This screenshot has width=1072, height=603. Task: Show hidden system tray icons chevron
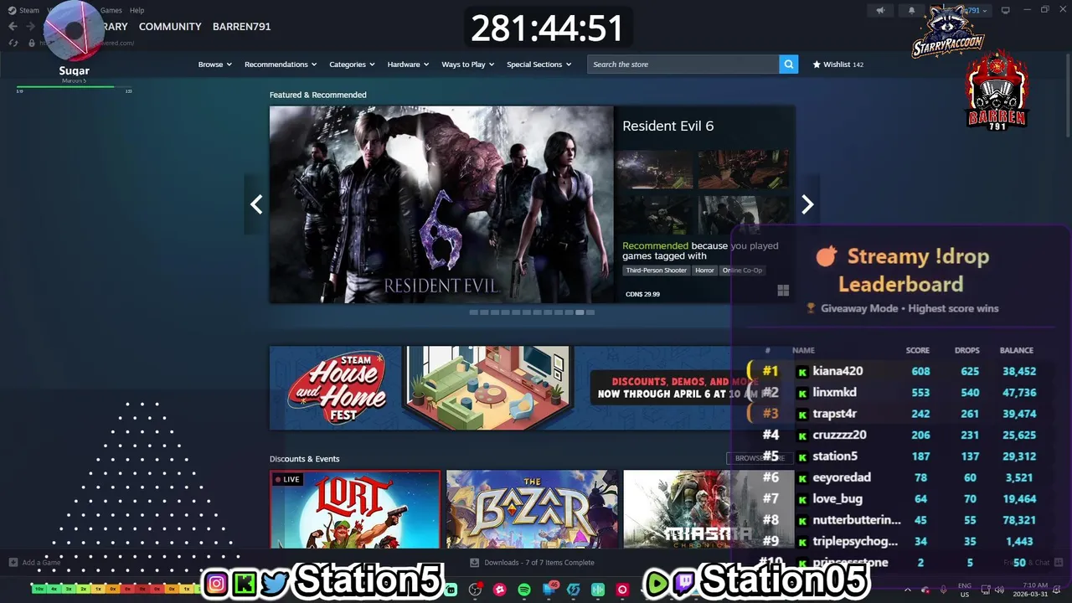907,590
